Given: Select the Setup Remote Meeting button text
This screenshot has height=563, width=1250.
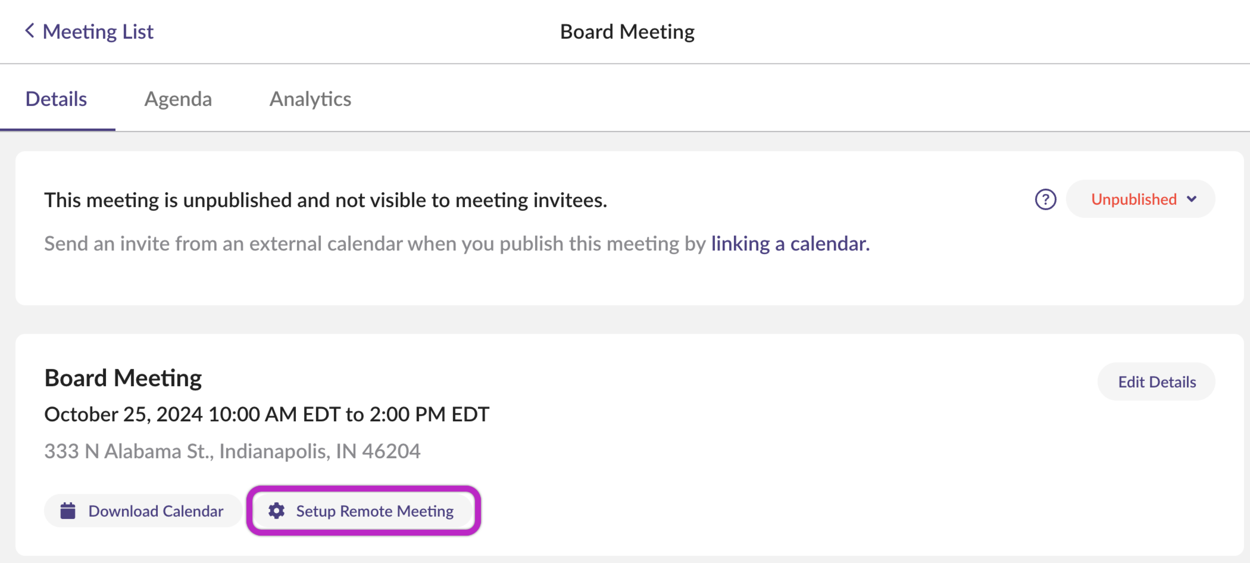Looking at the screenshot, I should click(375, 511).
